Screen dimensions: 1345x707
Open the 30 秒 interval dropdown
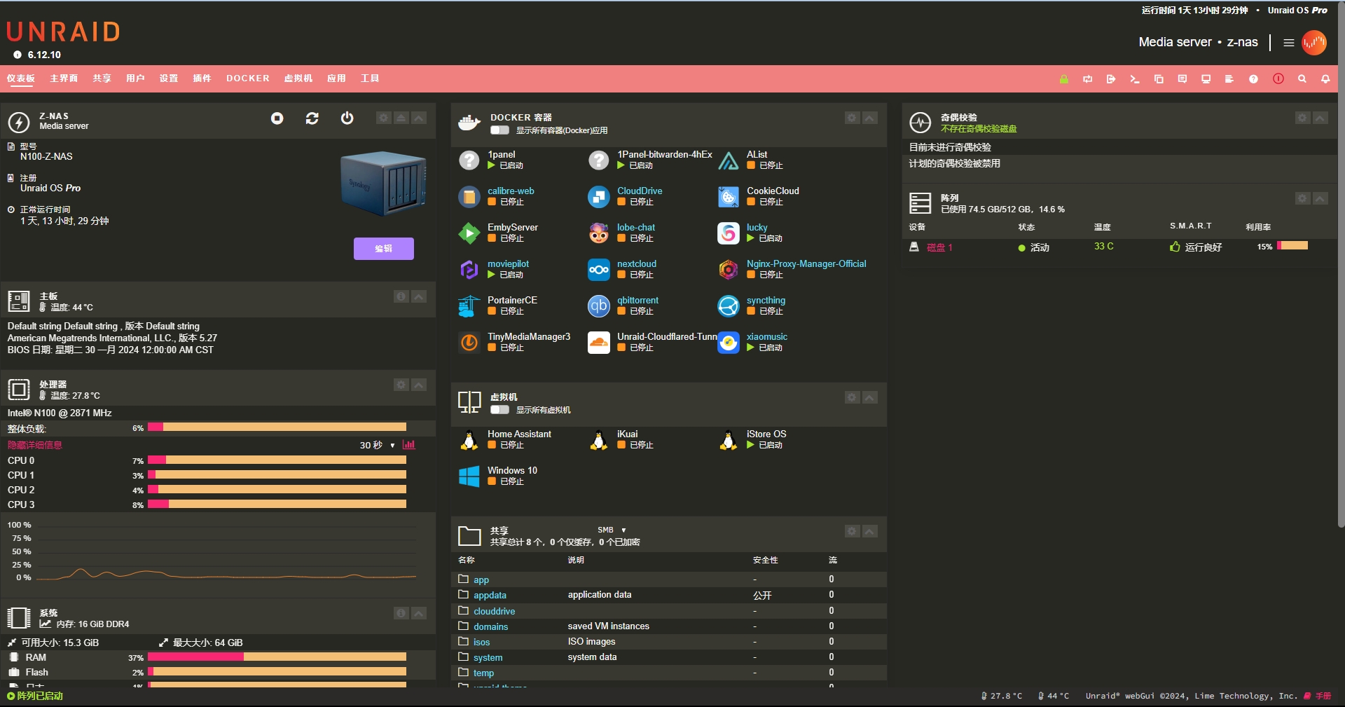click(x=377, y=446)
